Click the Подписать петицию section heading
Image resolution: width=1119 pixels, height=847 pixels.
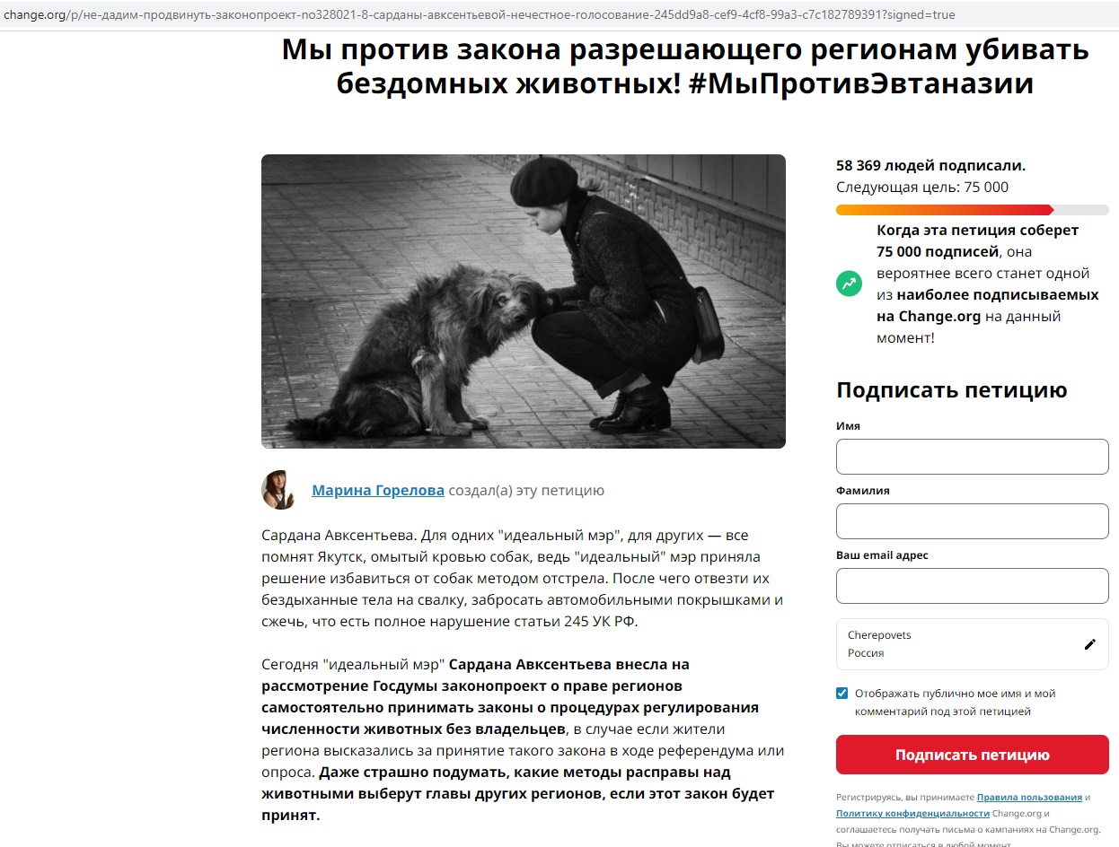point(951,390)
